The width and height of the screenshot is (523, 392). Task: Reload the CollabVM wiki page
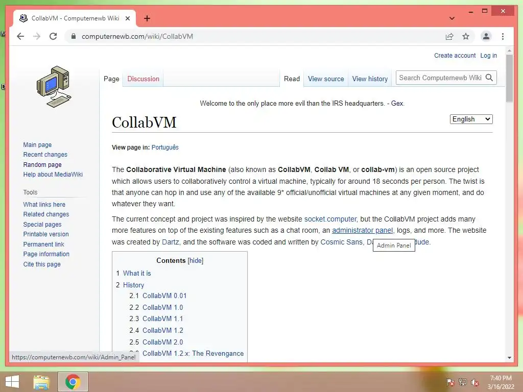coord(53,36)
